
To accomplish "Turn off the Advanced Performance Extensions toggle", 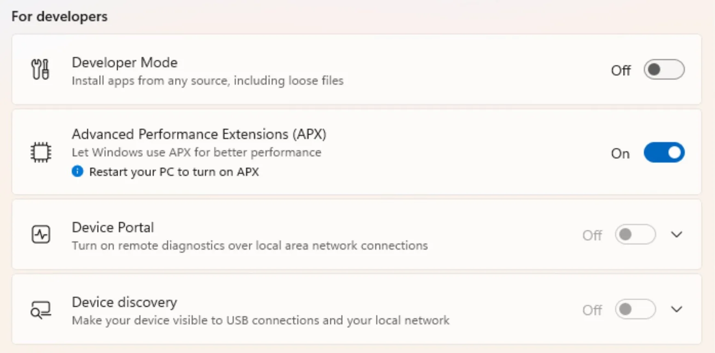I will tap(664, 153).
